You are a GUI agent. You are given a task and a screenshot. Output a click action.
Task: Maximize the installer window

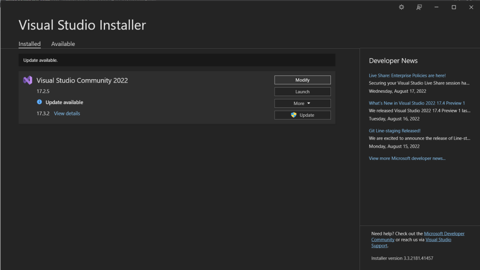[454, 7]
